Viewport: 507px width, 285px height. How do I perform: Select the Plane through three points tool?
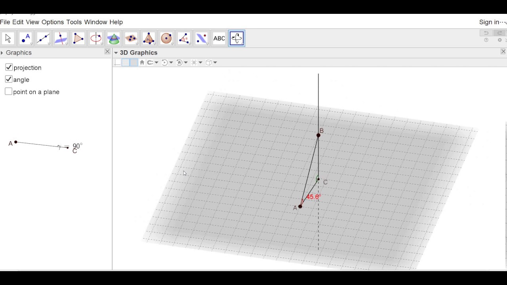point(131,38)
